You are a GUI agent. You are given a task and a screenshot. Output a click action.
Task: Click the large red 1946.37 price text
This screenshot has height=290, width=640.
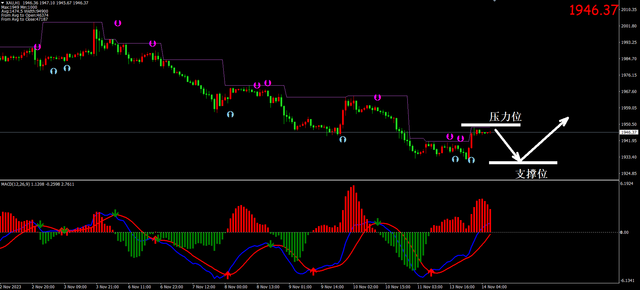tap(593, 10)
